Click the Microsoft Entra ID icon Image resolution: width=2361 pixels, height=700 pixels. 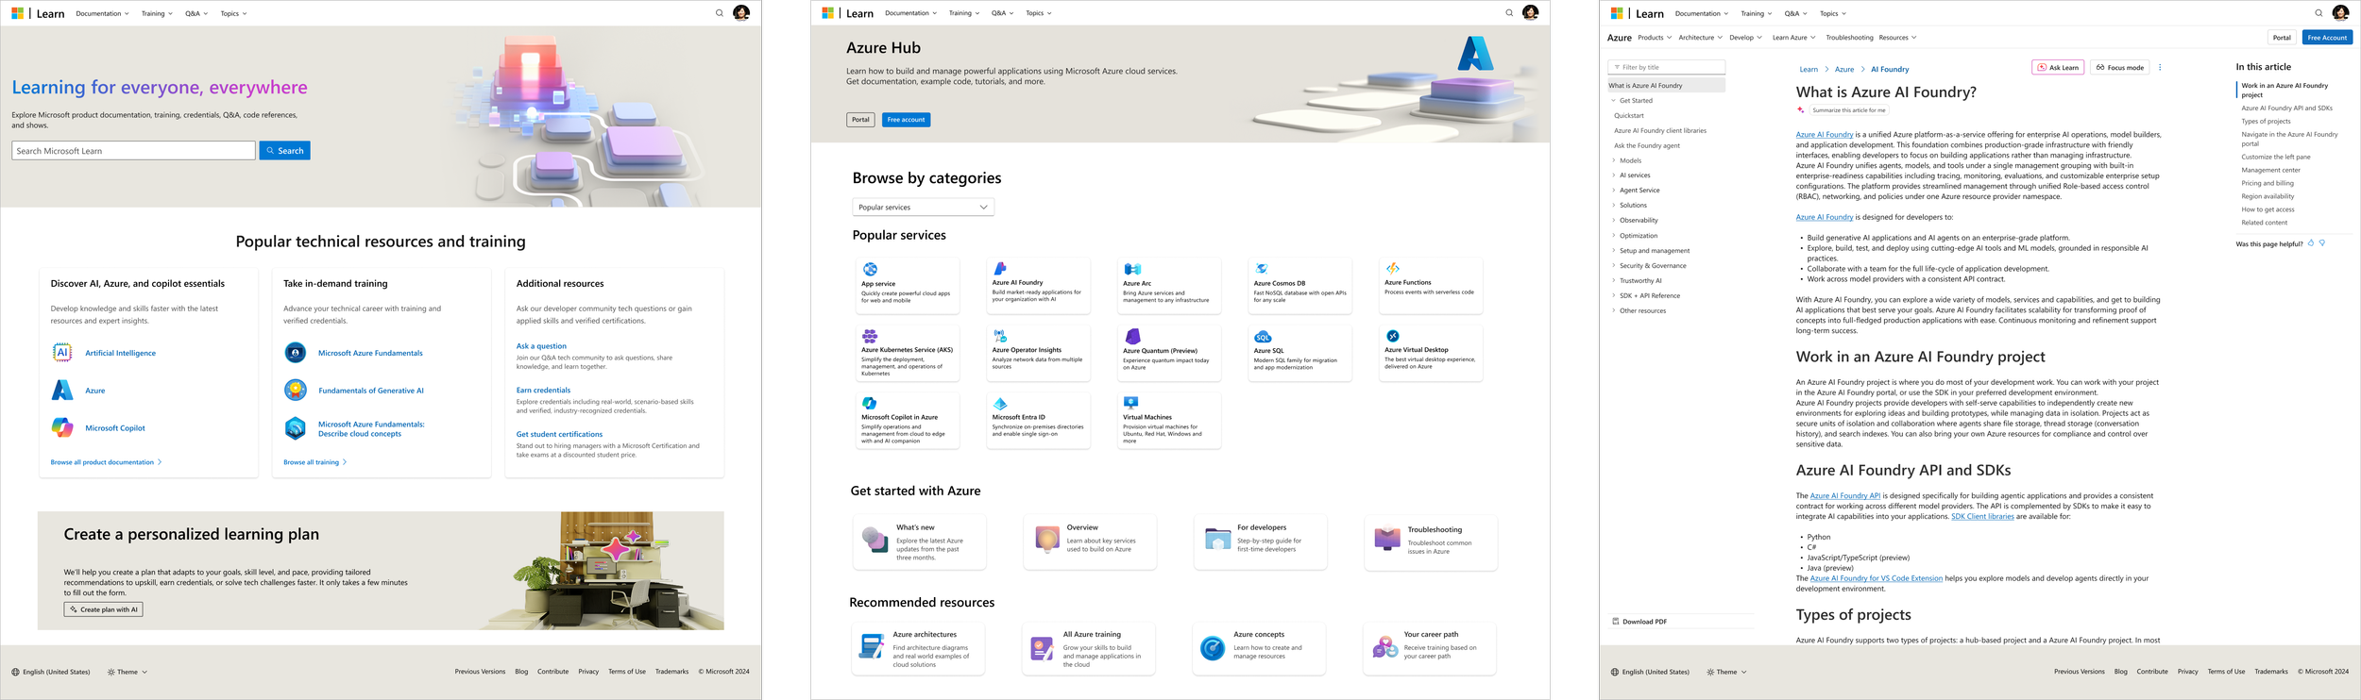pyautogui.click(x=1000, y=404)
